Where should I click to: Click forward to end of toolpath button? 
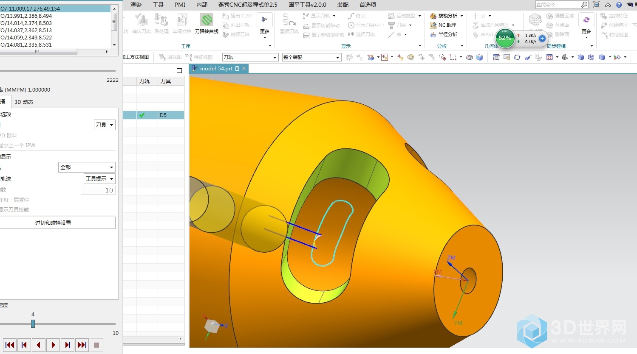tap(82, 345)
